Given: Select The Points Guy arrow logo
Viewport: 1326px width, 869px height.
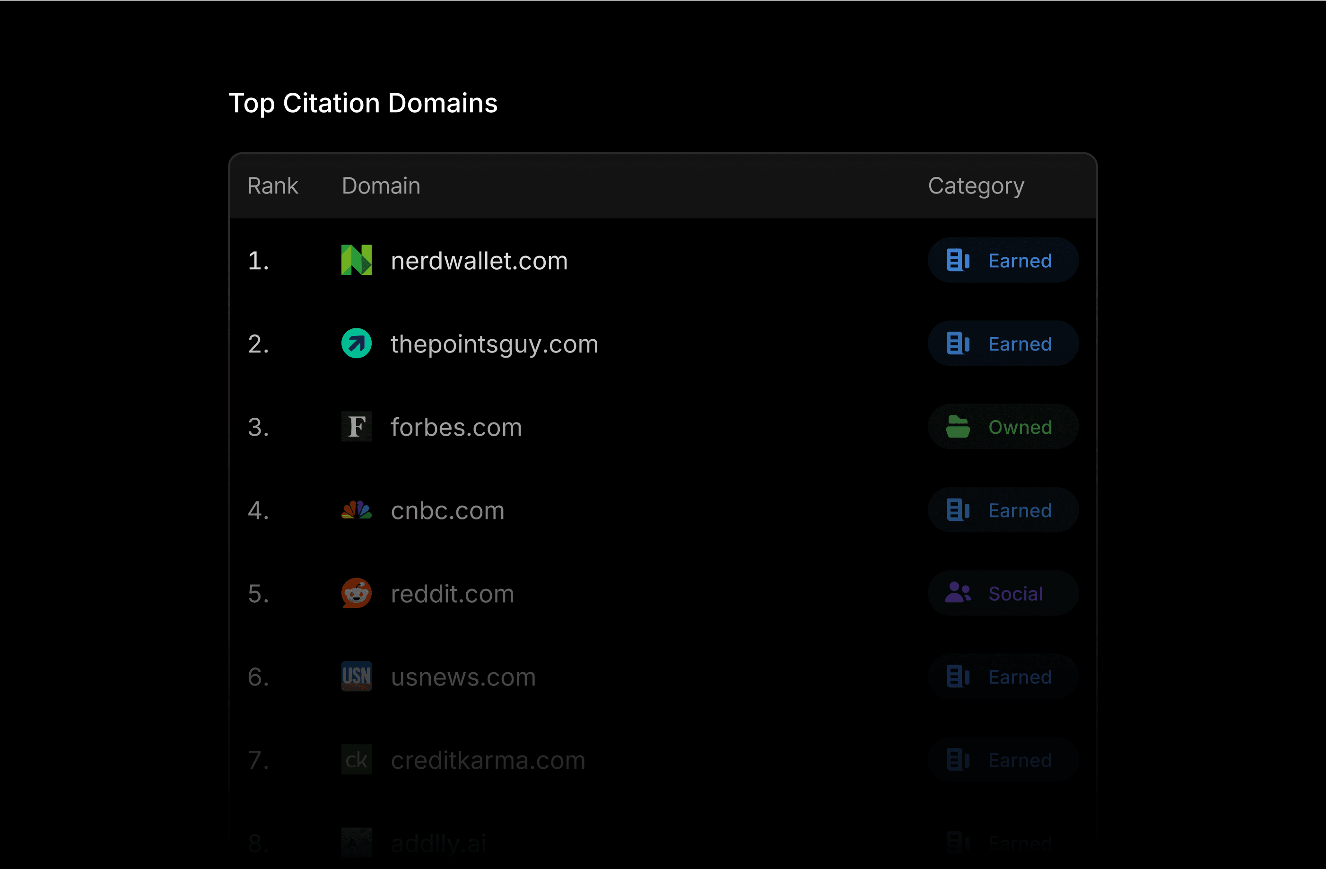Looking at the screenshot, I should 357,344.
